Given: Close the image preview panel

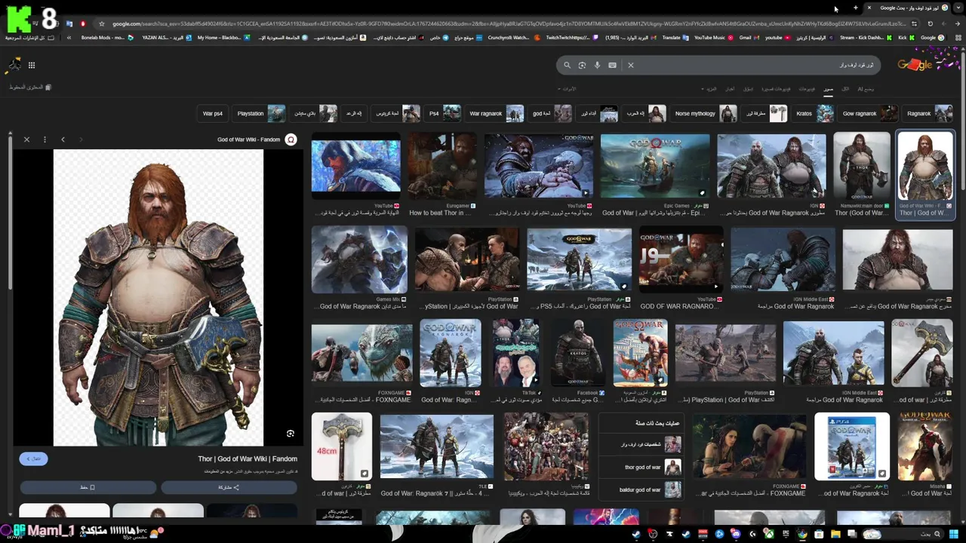Looking at the screenshot, I should coord(26,140).
